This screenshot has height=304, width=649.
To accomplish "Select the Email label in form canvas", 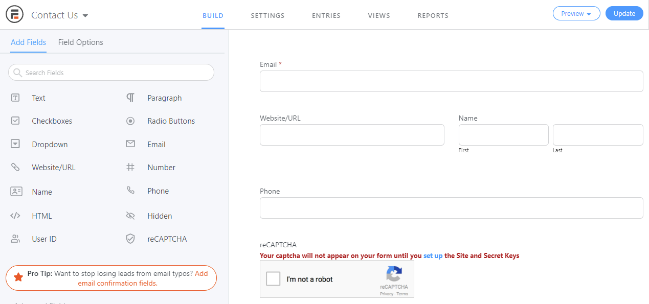I will (268, 64).
